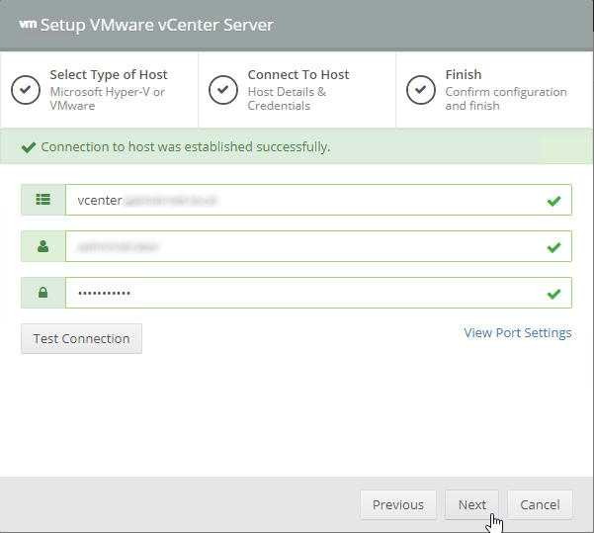Click the Next button

coord(471,504)
